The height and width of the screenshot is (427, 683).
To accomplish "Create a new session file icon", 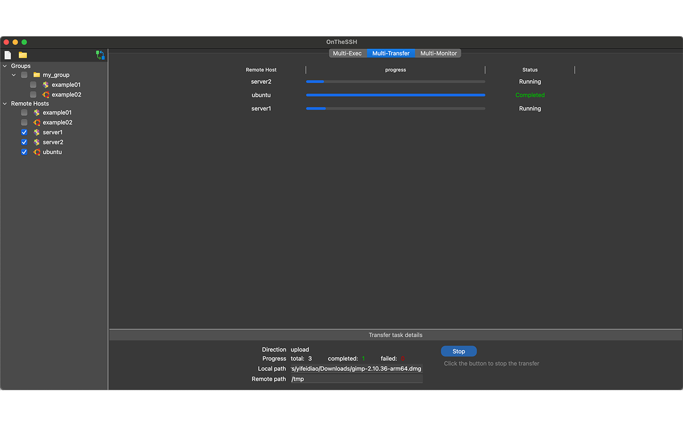I will click(7, 54).
